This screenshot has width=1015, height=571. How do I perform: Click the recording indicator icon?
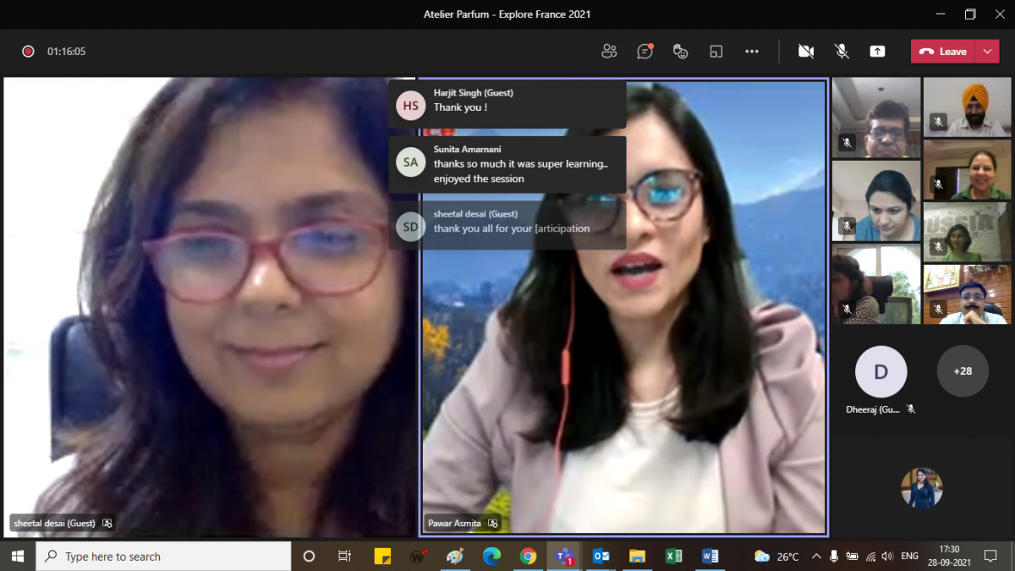(28, 52)
